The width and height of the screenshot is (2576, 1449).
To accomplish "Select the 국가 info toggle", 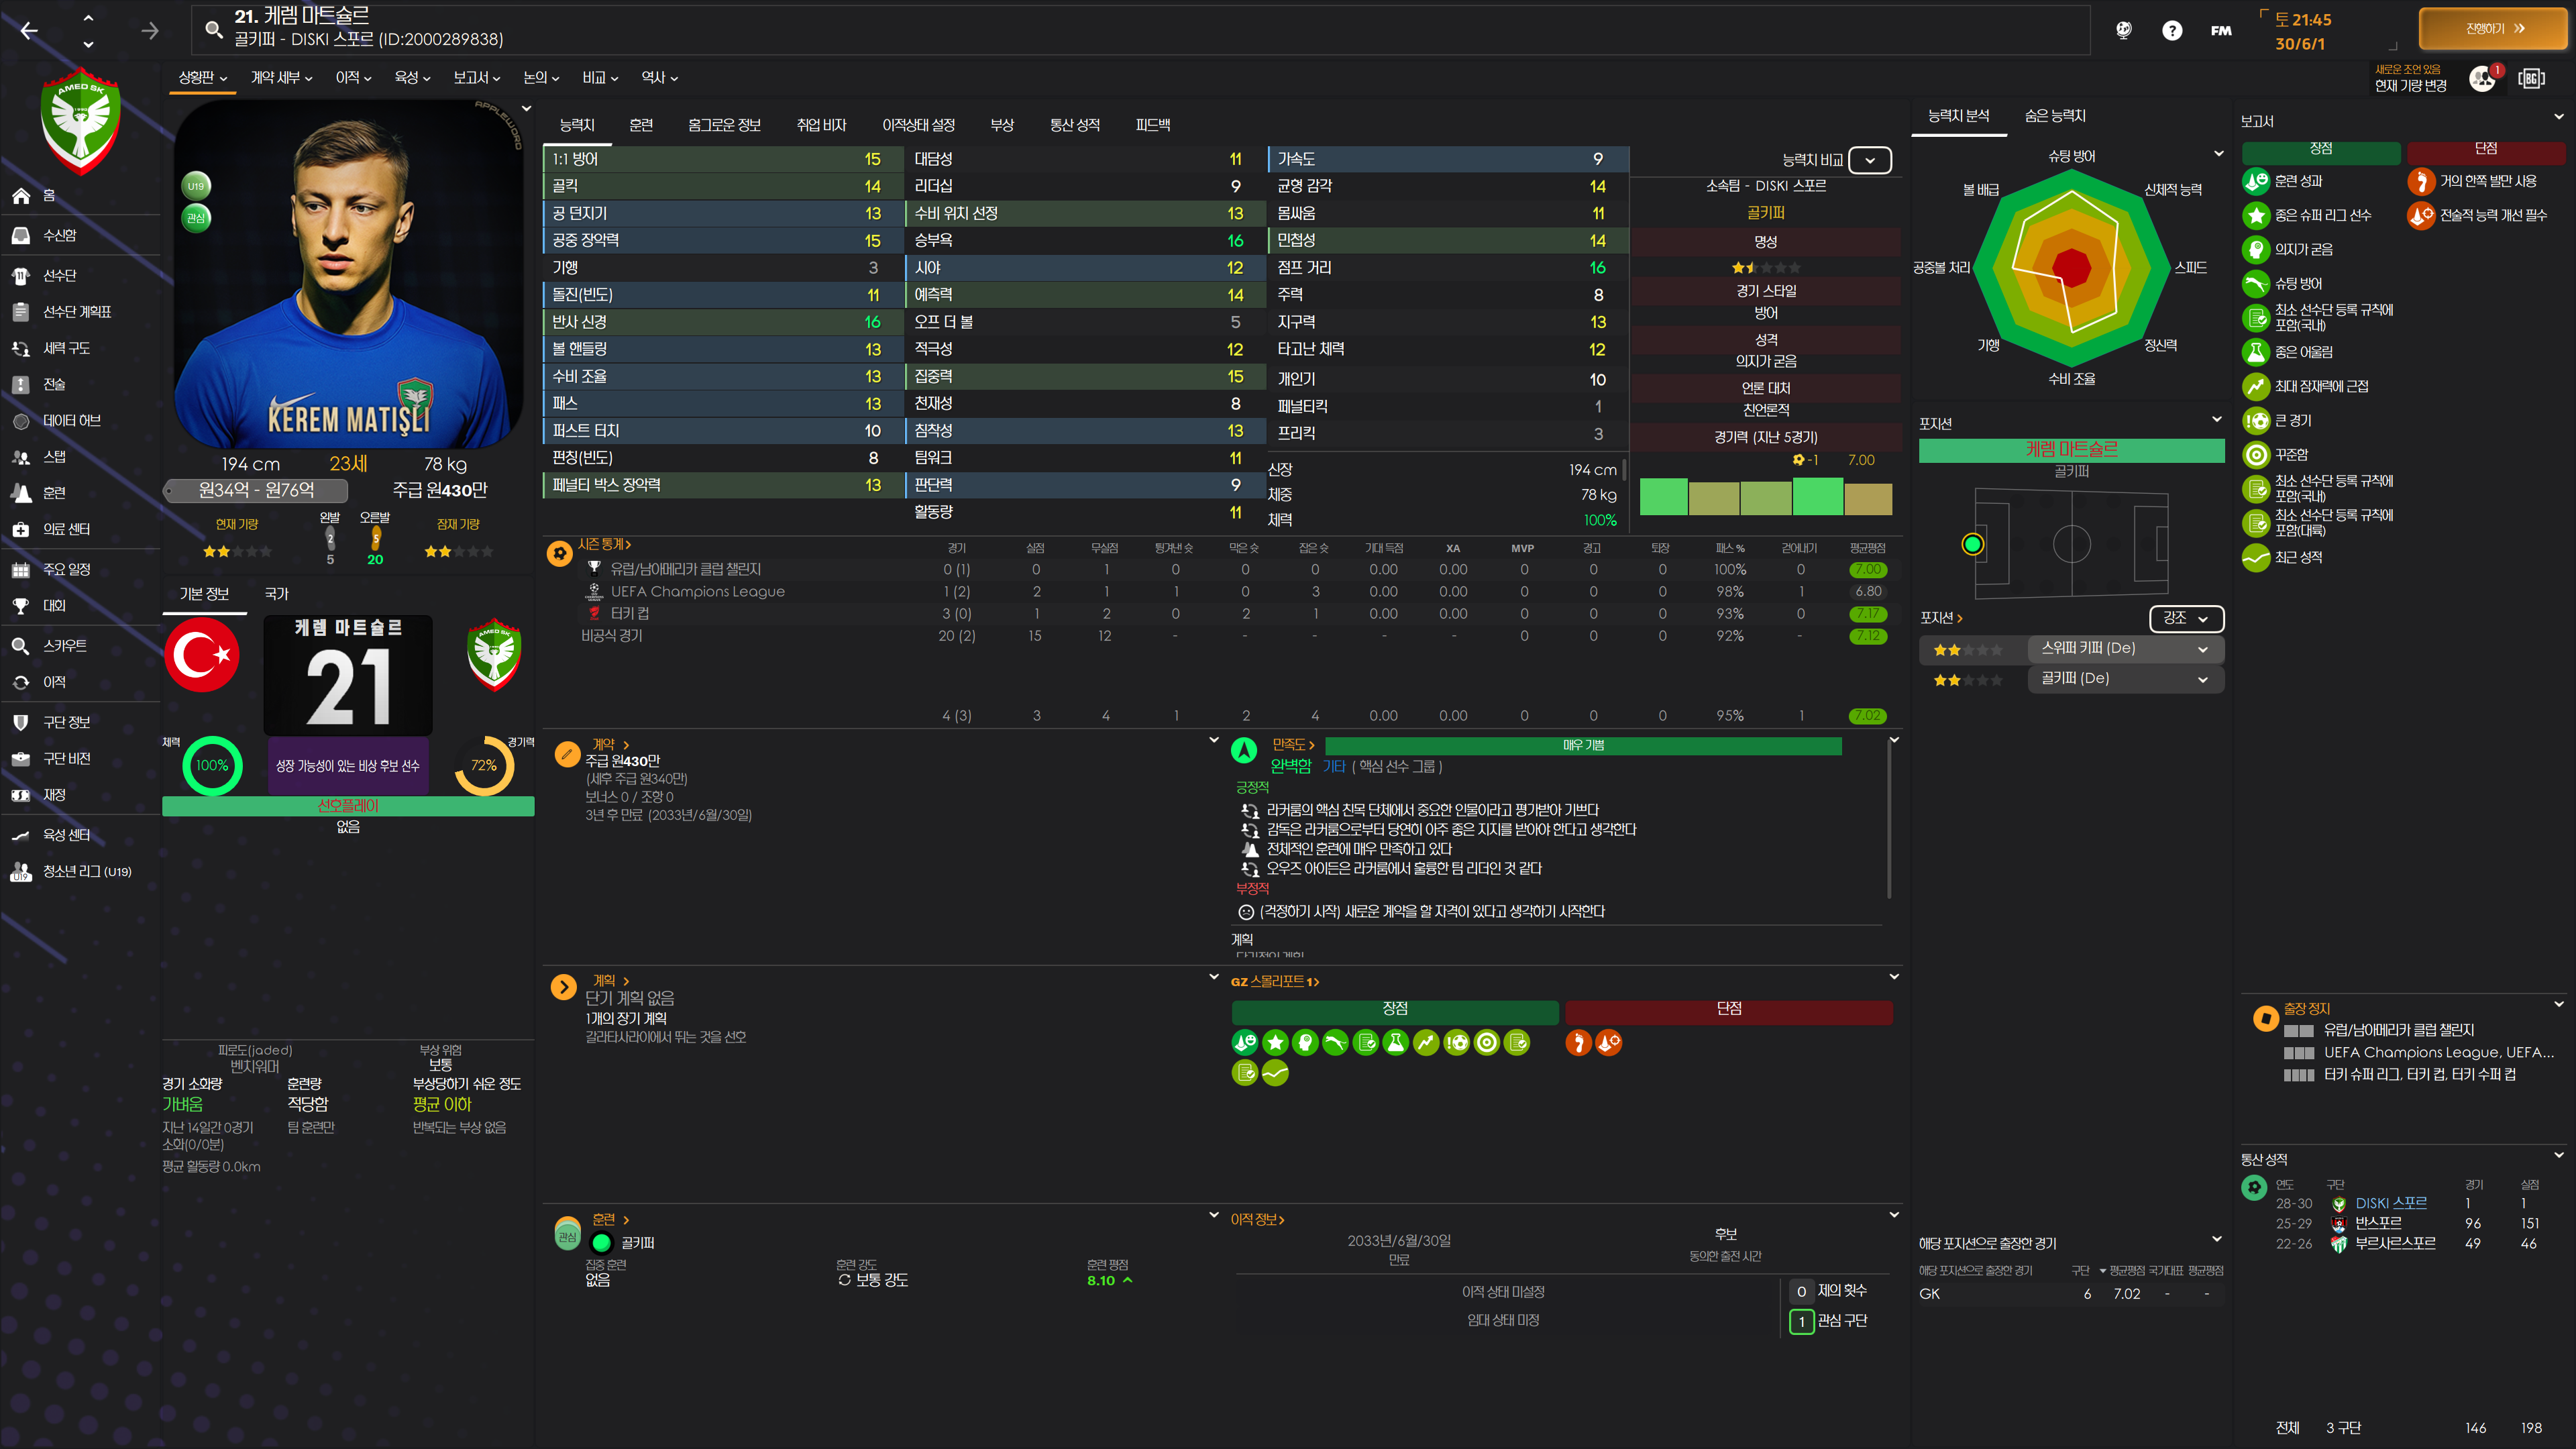I will click(x=276, y=594).
